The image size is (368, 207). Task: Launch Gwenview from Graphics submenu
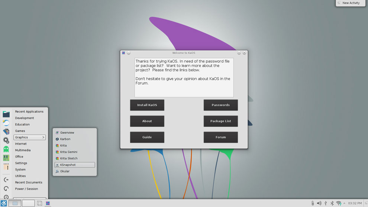[75, 133]
